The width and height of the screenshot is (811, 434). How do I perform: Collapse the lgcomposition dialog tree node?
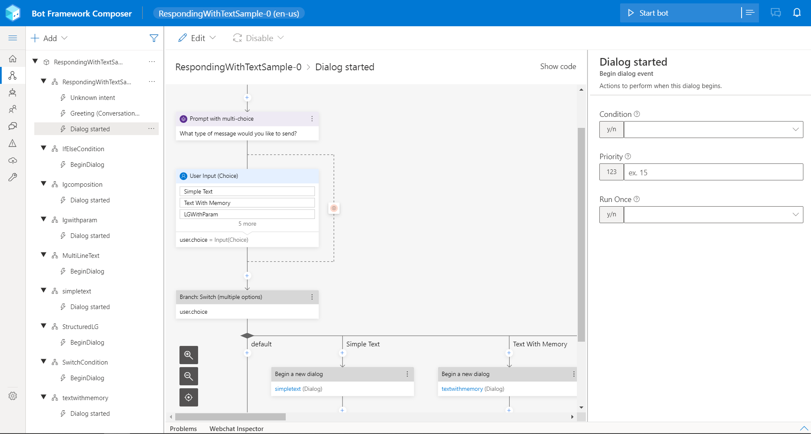pyautogui.click(x=44, y=184)
